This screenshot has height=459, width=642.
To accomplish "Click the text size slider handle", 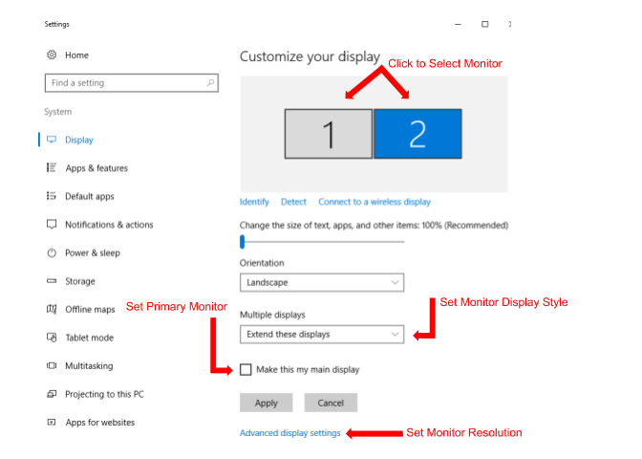I will (243, 242).
